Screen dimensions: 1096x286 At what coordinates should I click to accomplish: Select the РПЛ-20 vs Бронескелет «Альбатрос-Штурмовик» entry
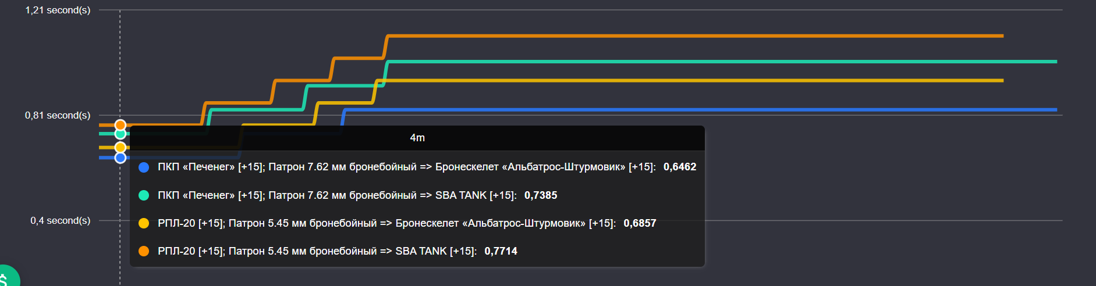386,223
